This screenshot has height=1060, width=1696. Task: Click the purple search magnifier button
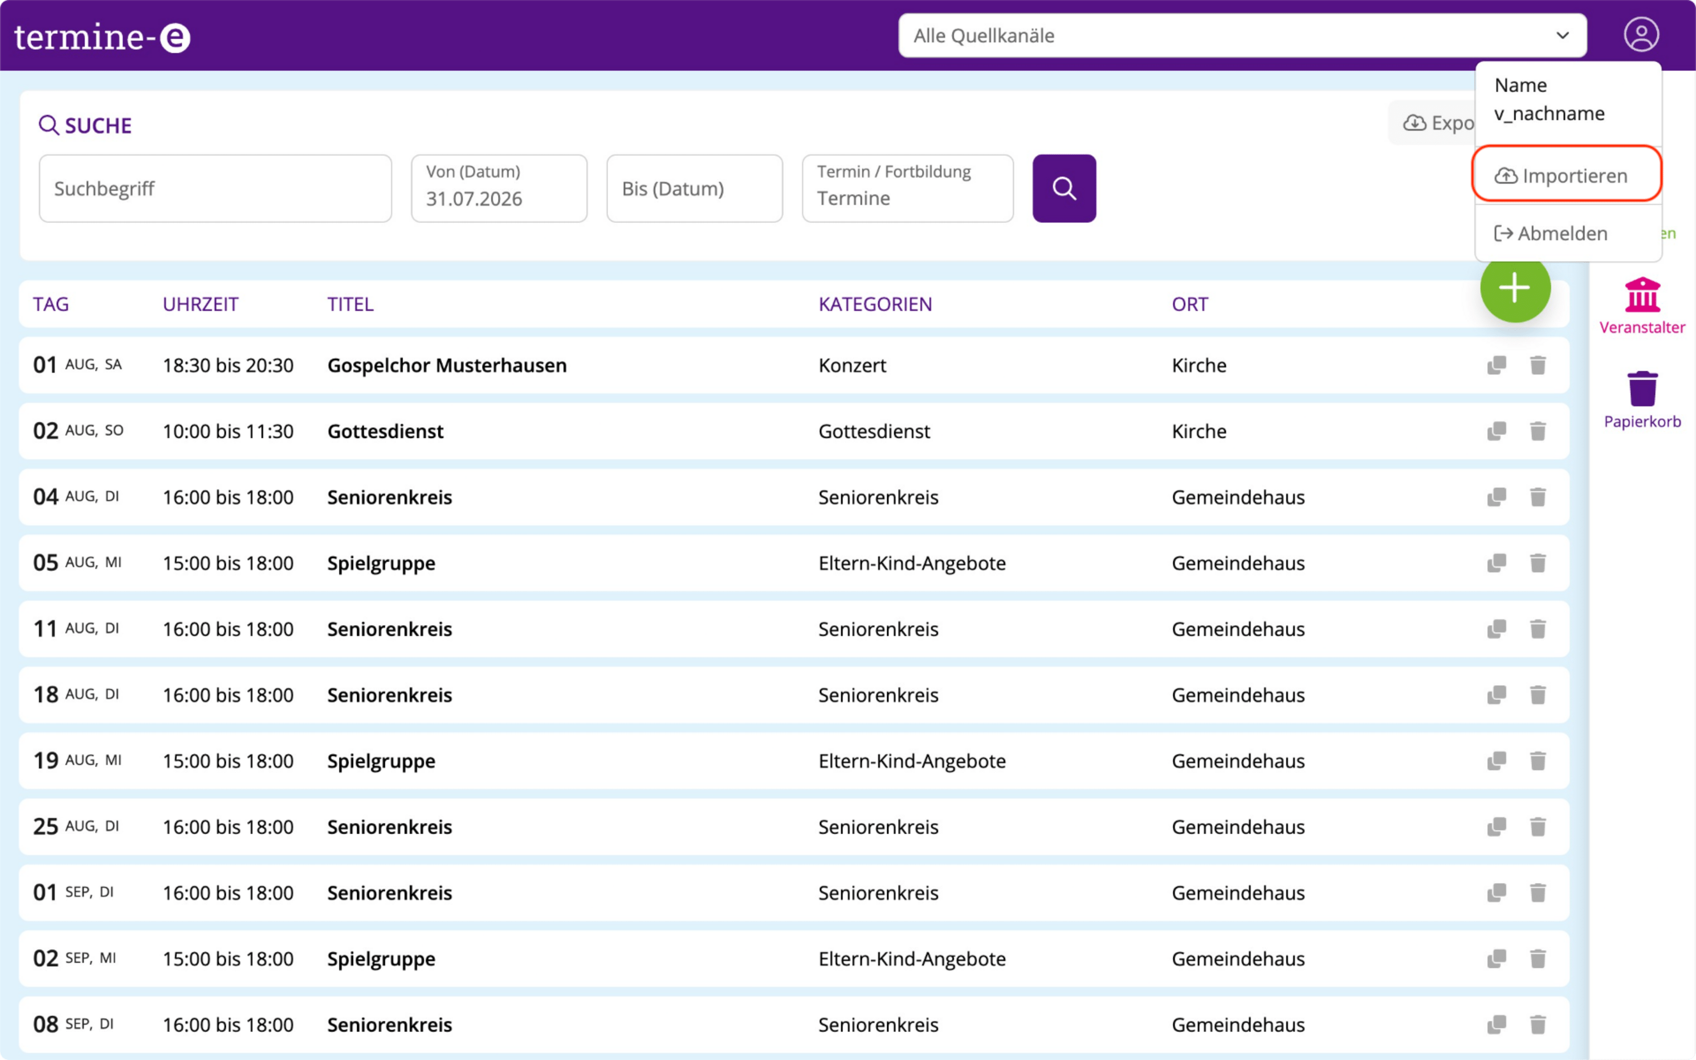[x=1064, y=188]
